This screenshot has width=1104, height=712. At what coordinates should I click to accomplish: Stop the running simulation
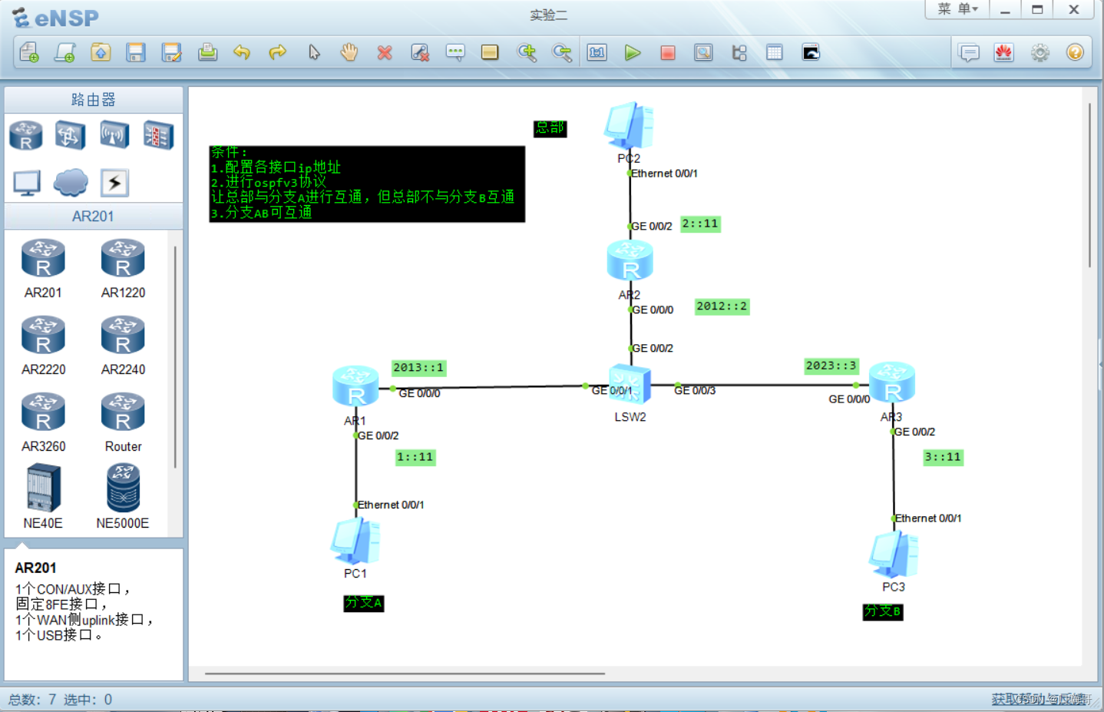[667, 52]
